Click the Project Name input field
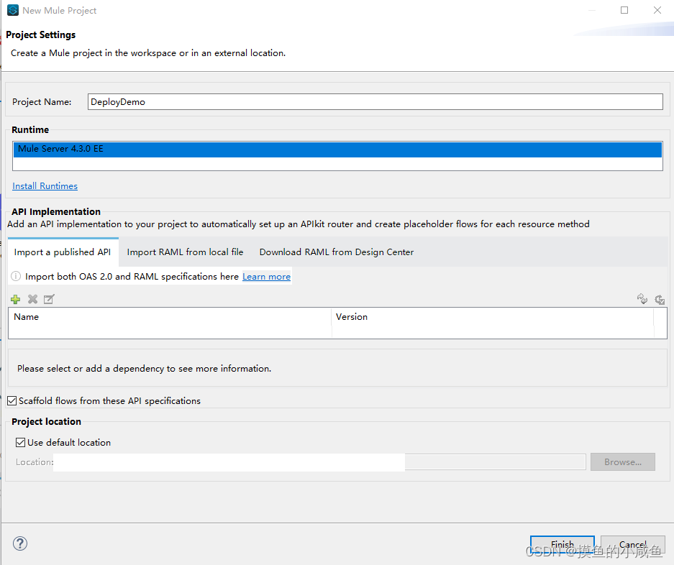Image resolution: width=674 pixels, height=565 pixels. [375, 102]
